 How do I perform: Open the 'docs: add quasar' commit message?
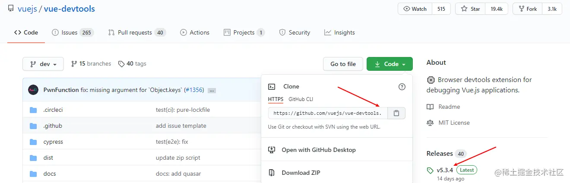click(178, 174)
